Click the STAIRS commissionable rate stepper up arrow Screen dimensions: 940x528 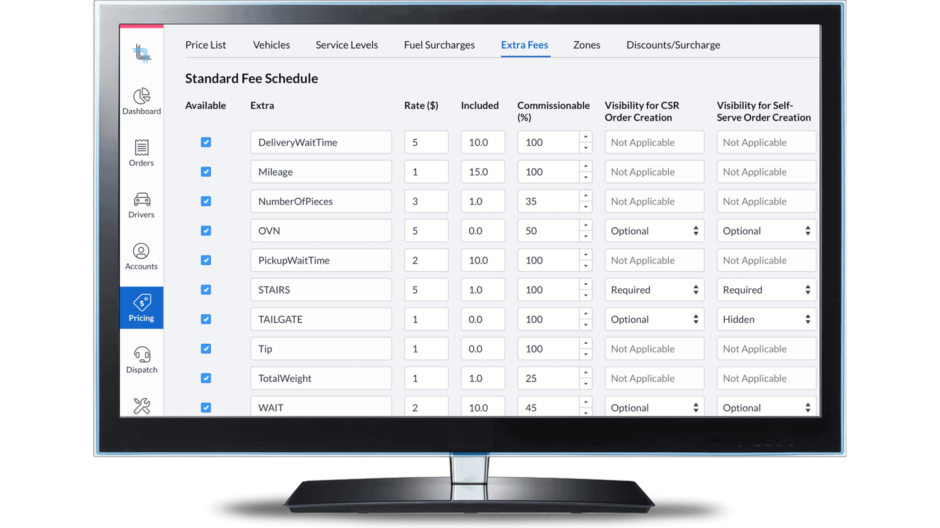click(584, 285)
